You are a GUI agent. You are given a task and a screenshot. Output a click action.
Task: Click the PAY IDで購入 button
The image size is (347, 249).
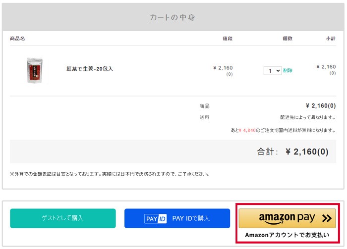click(x=177, y=218)
